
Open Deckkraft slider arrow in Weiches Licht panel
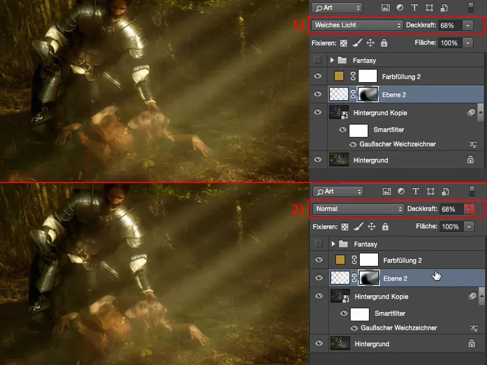468,26
